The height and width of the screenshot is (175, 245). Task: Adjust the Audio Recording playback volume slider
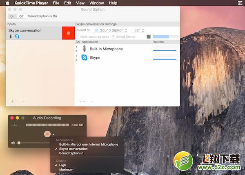(33, 143)
